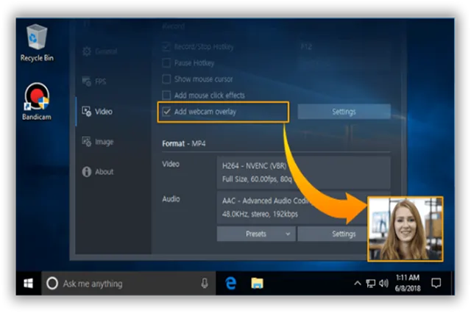Screen dimensions: 471x313
Task: Click the F12 hotkey value
Action: coord(306,47)
